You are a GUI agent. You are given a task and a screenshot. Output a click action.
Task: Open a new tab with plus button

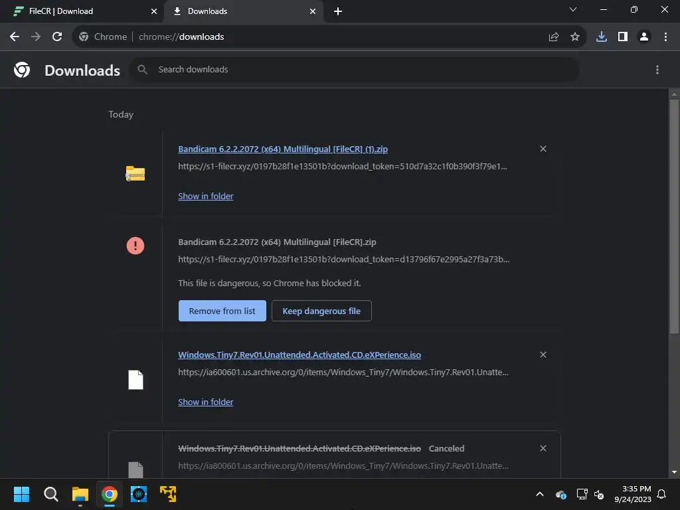338,11
